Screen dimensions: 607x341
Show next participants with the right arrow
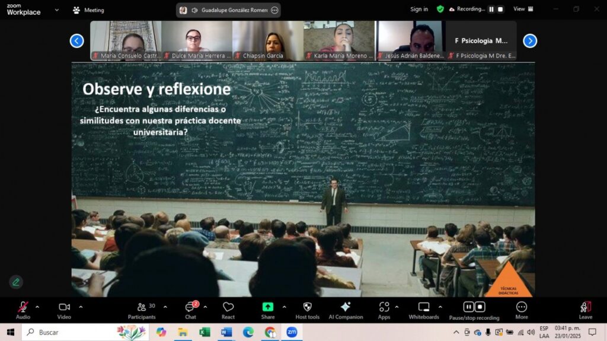click(x=530, y=41)
